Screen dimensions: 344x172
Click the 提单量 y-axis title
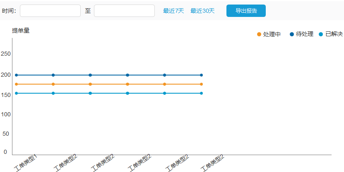(21, 31)
